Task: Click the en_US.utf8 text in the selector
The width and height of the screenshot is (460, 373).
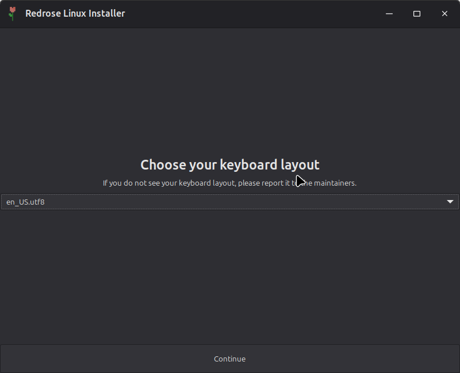Action: pos(25,202)
